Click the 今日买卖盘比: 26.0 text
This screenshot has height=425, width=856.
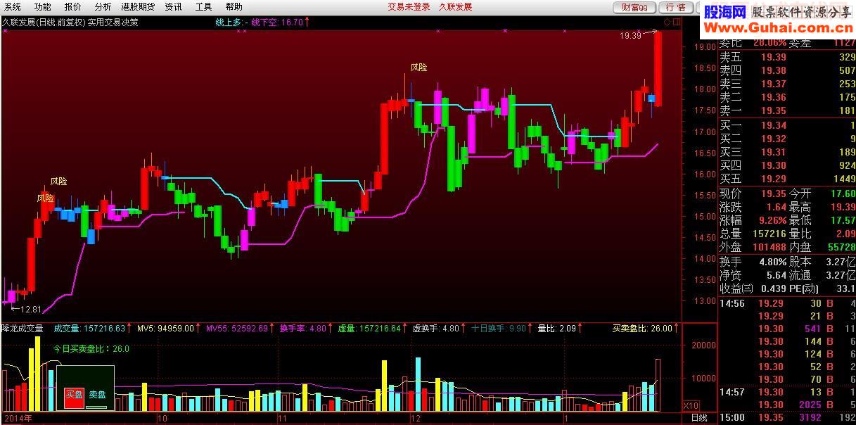[91, 348]
